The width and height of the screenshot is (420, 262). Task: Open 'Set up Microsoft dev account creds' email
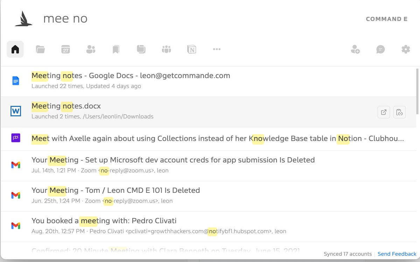(x=208, y=166)
